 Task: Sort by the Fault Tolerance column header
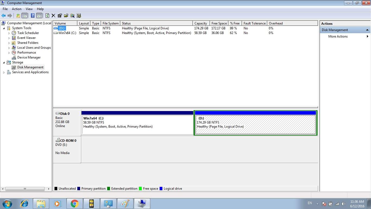click(x=254, y=23)
